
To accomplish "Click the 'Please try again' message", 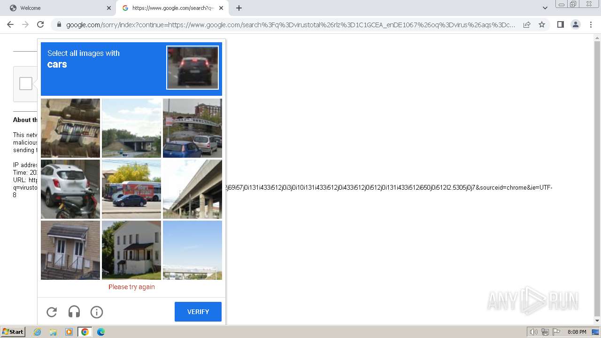I will [x=131, y=287].
